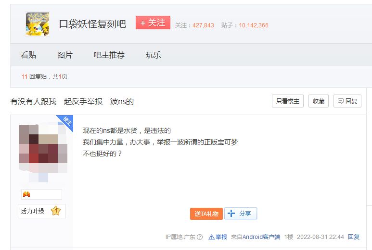The image size is (372, 250).
Task: Bookmark the thread with 收藏 button
Action: pyautogui.click(x=319, y=101)
